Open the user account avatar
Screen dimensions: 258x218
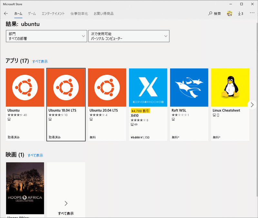point(229,14)
